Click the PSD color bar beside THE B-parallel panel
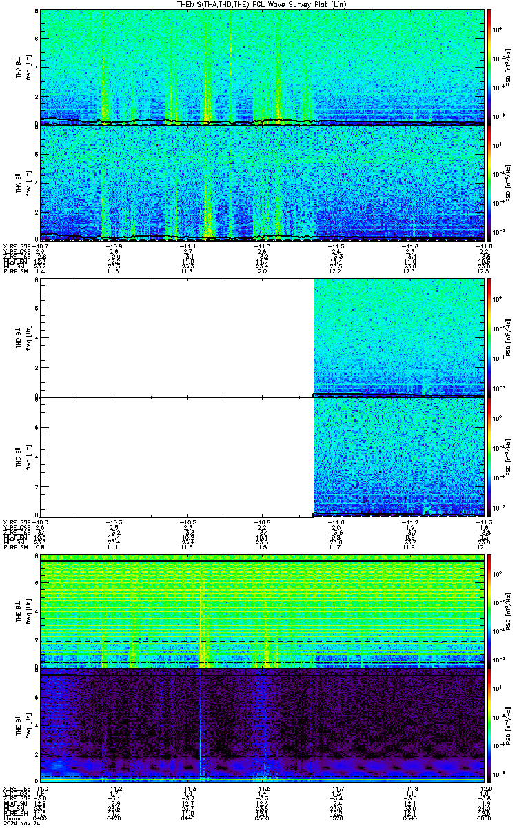This screenshot has height=828, width=517. coord(489,727)
